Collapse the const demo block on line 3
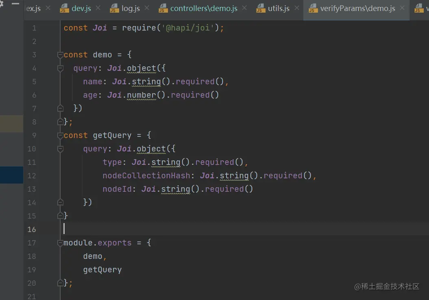 pyautogui.click(x=61, y=55)
